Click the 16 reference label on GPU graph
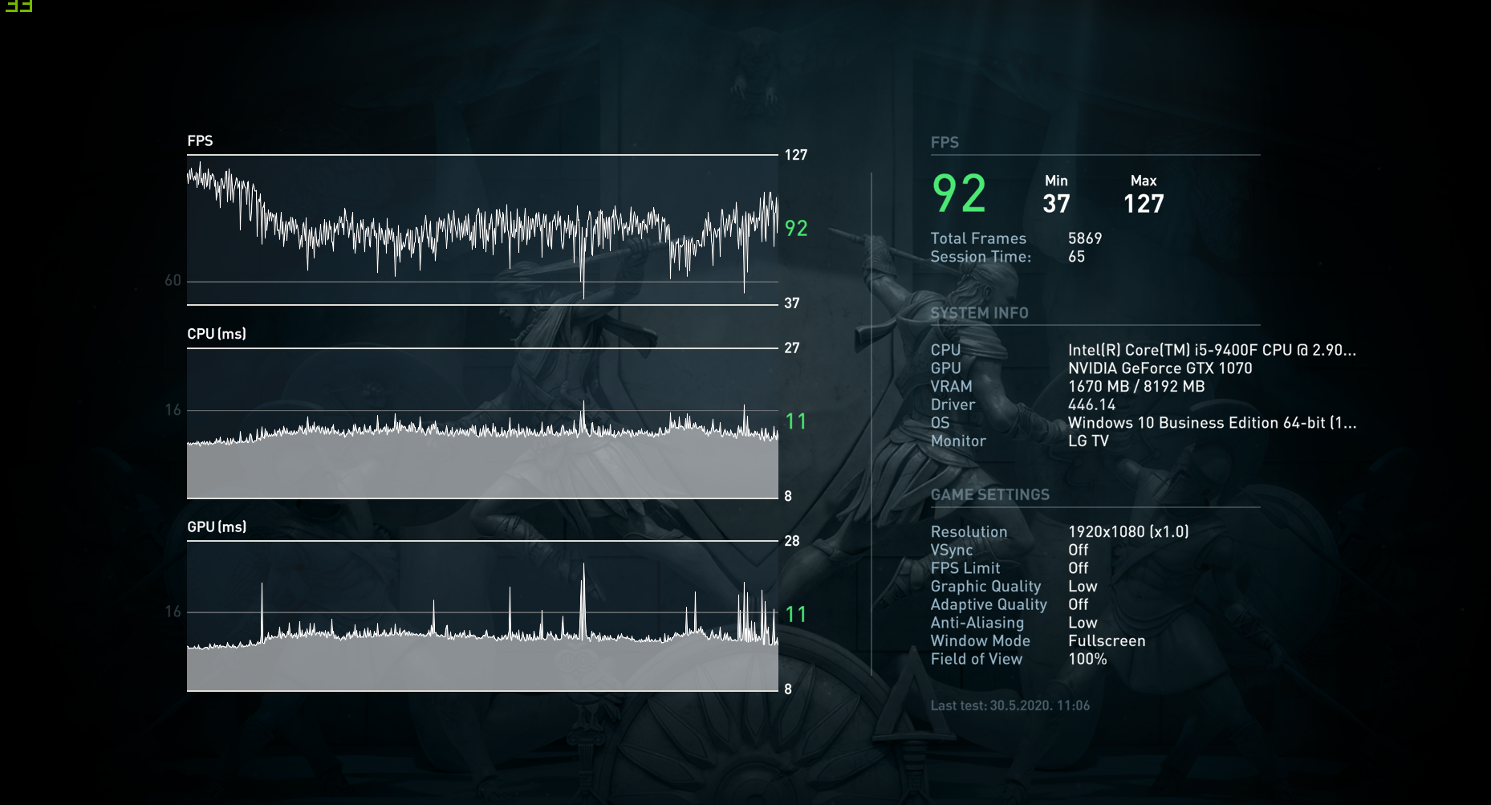Viewport: 1491px width, 805px height. pos(173,612)
